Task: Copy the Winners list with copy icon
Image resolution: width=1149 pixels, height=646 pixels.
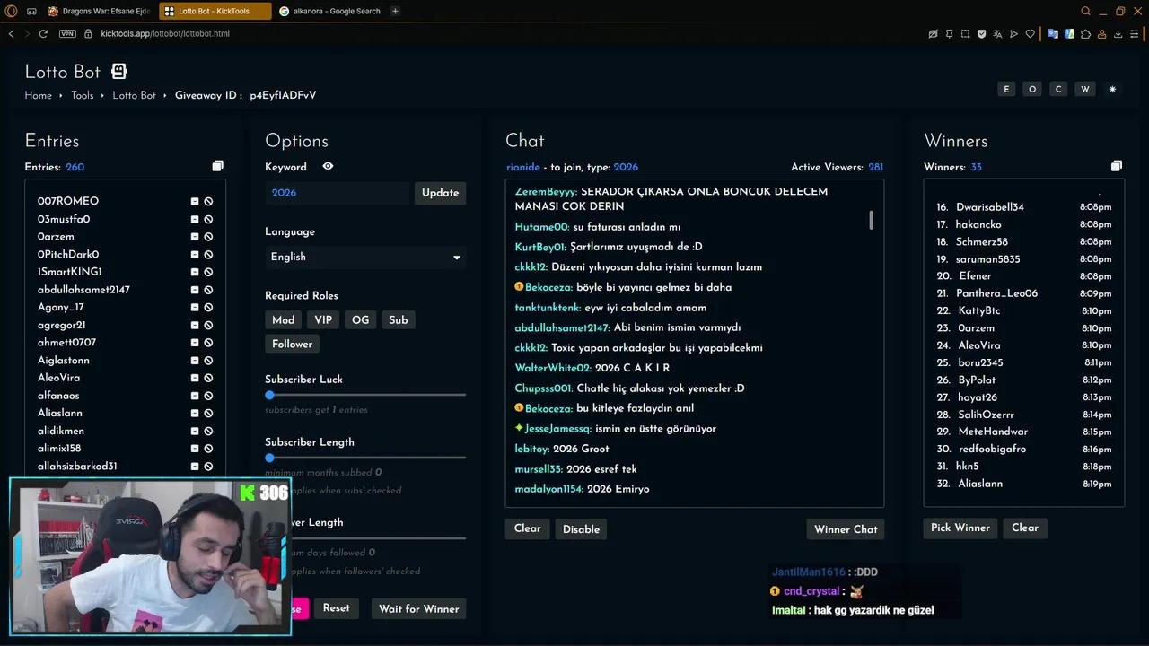Action: click(1116, 166)
